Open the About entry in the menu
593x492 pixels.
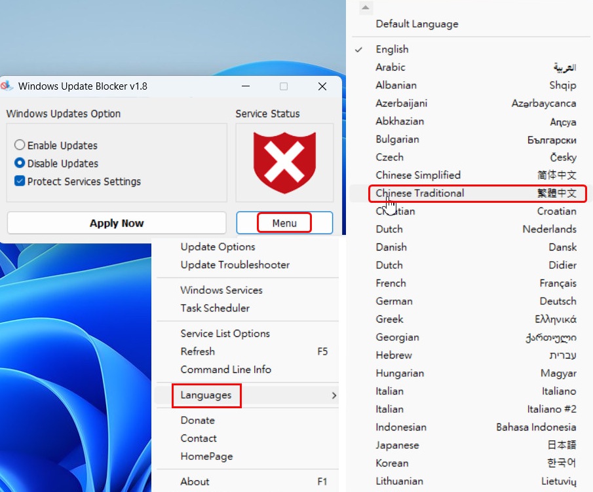195,482
